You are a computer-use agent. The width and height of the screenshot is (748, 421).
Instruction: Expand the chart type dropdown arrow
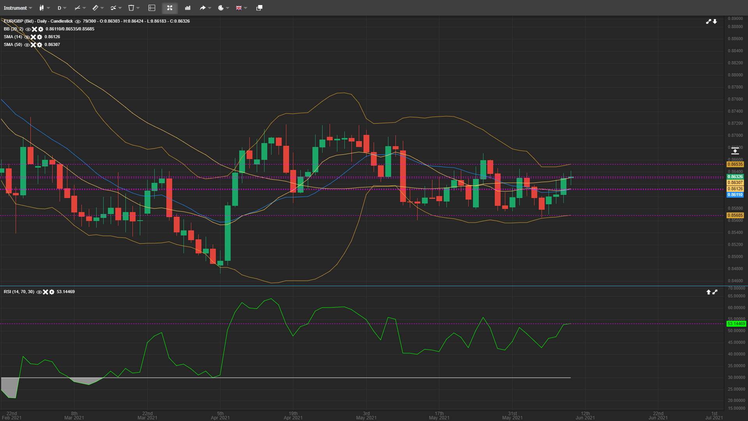pos(48,8)
